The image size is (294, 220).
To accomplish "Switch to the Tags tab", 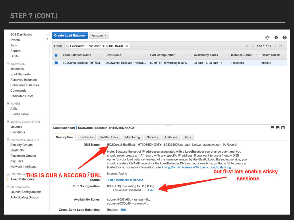I will pyautogui.click(x=187, y=137).
